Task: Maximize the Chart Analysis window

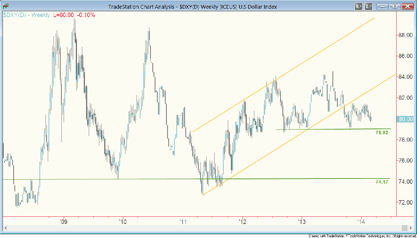Action: pyautogui.click(x=395, y=6)
